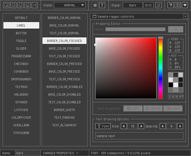The height and width of the screenshot is (156, 191).
Task: Click the heart sponsor icon
Action: 185,5
